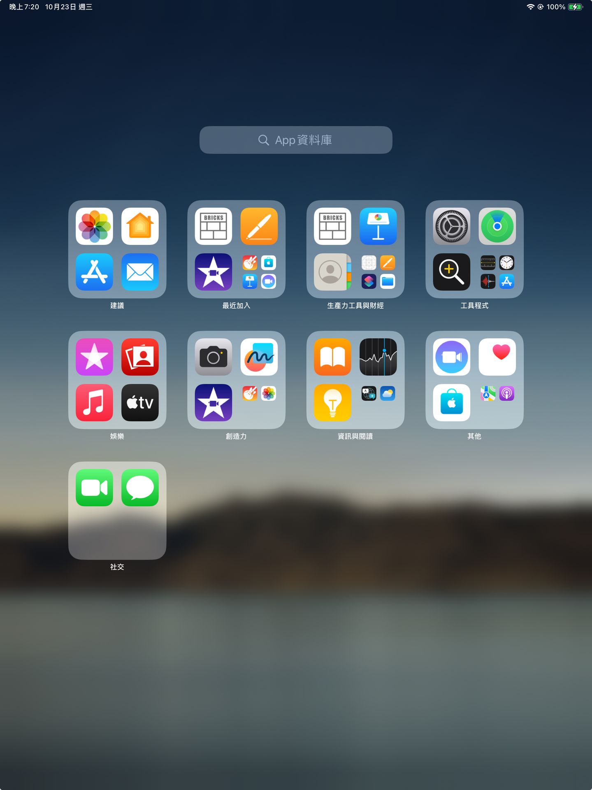Open Settings app
Screen dimensions: 592x790
[x=452, y=226]
